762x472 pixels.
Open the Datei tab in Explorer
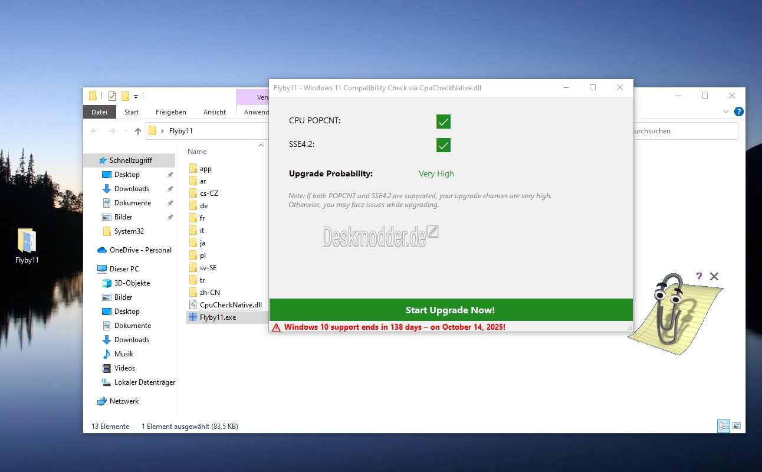100,112
